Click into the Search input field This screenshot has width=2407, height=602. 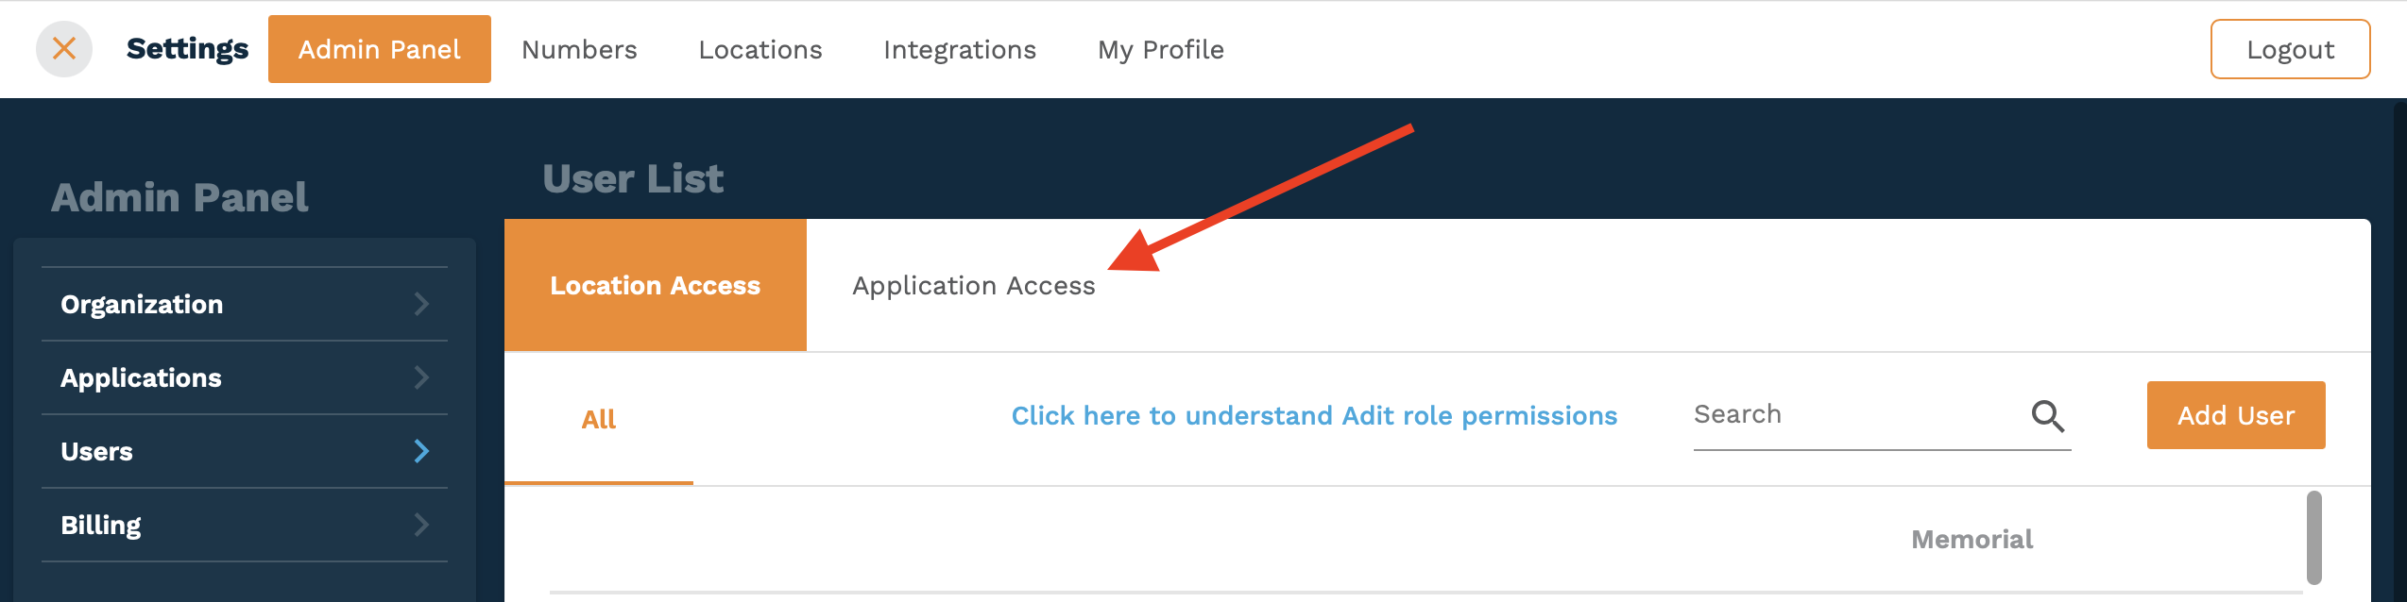point(1856,414)
